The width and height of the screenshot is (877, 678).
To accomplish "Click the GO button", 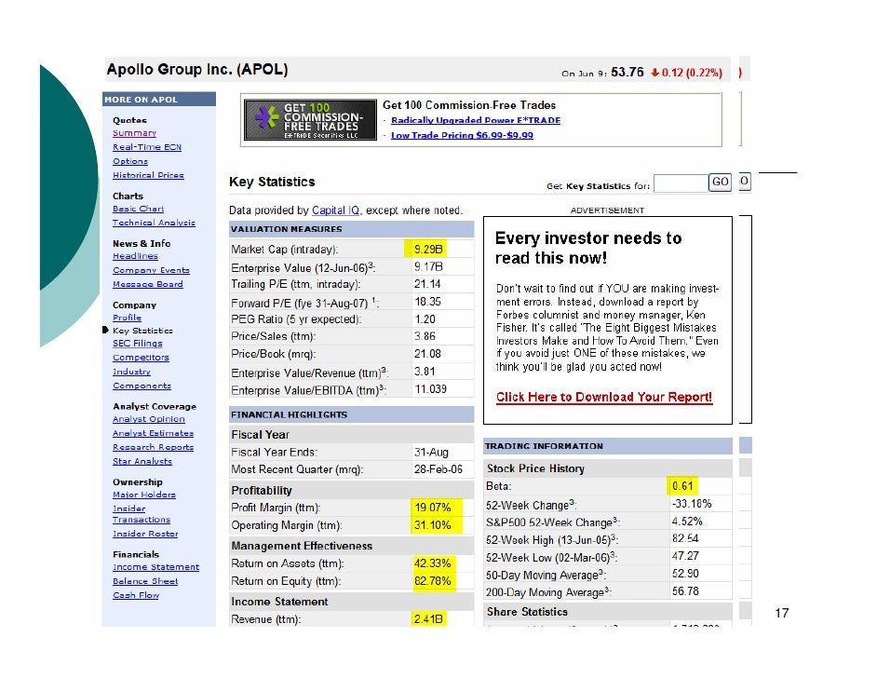I will 720,182.
